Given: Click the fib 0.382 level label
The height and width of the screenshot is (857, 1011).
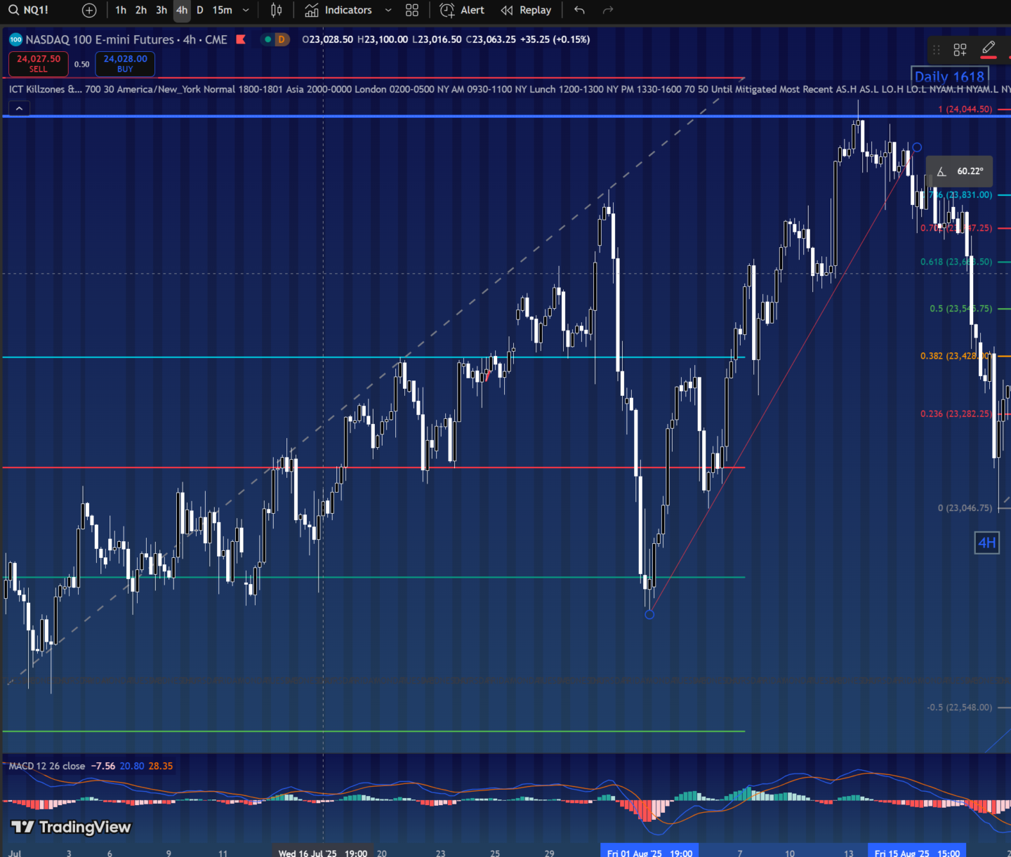Looking at the screenshot, I should click(x=956, y=357).
